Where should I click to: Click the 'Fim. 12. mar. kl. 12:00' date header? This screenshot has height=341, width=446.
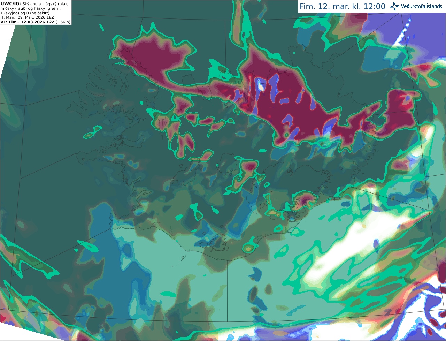point(343,6)
